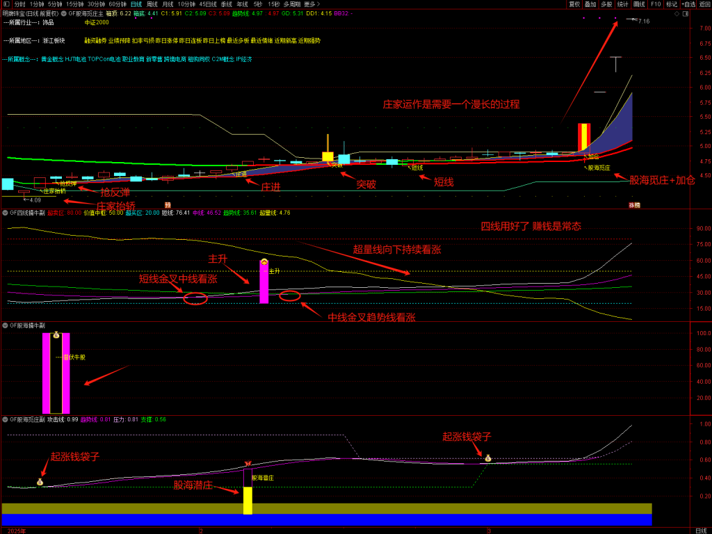Click the 涨停 marker at main chart bottom-right

click(634, 205)
